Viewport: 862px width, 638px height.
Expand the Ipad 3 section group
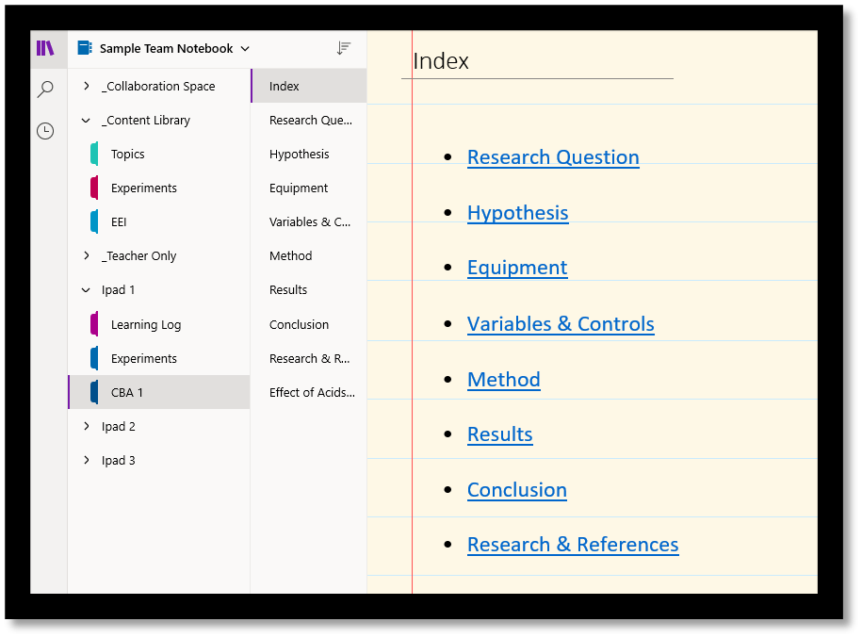87,460
